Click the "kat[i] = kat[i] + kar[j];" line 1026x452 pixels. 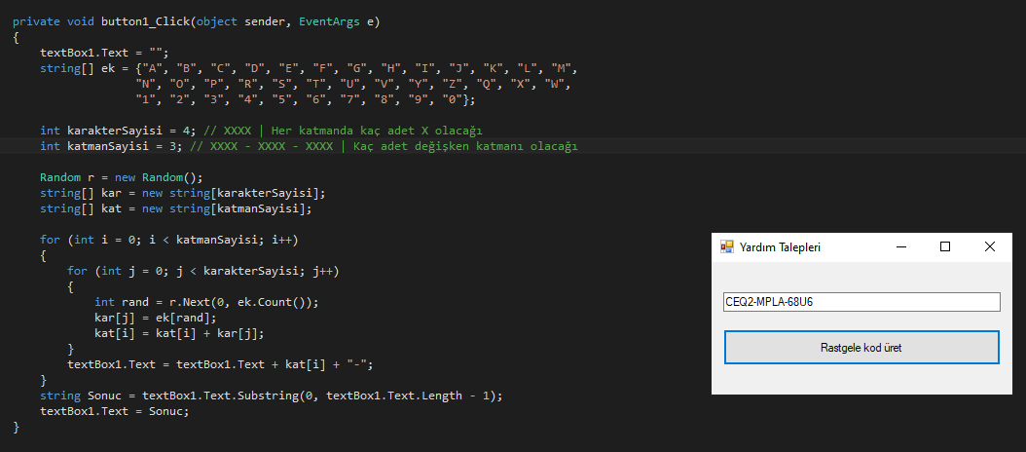[x=179, y=333]
